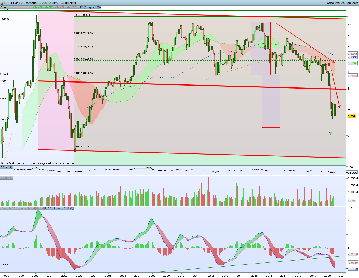Click the green 6,6246 moving average tag
The image size is (359, 278).
352,63
